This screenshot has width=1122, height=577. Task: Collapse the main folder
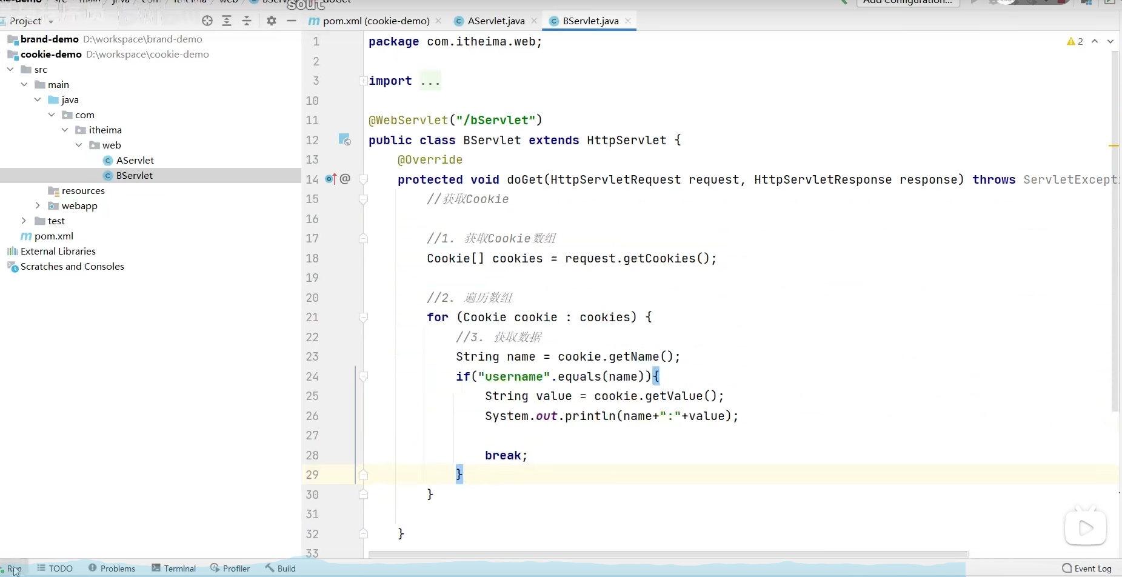24,85
